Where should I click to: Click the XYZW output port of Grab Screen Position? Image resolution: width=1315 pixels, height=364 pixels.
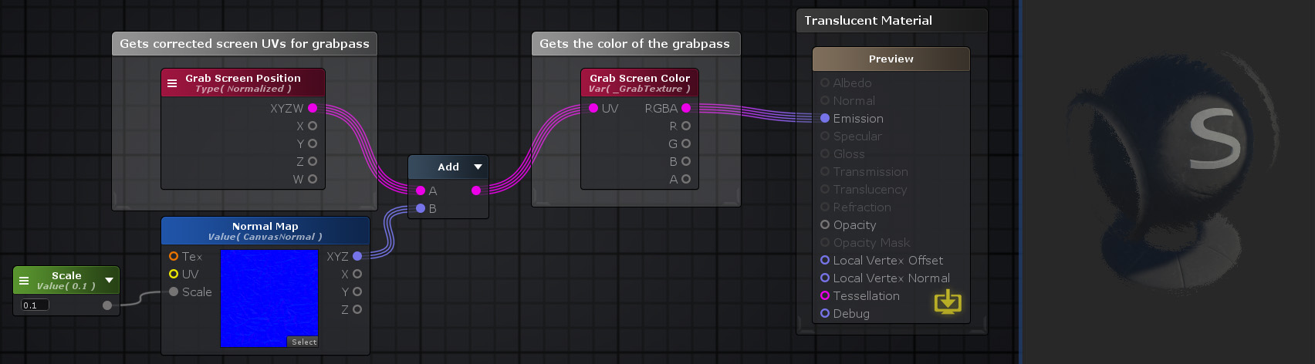tap(313, 108)
